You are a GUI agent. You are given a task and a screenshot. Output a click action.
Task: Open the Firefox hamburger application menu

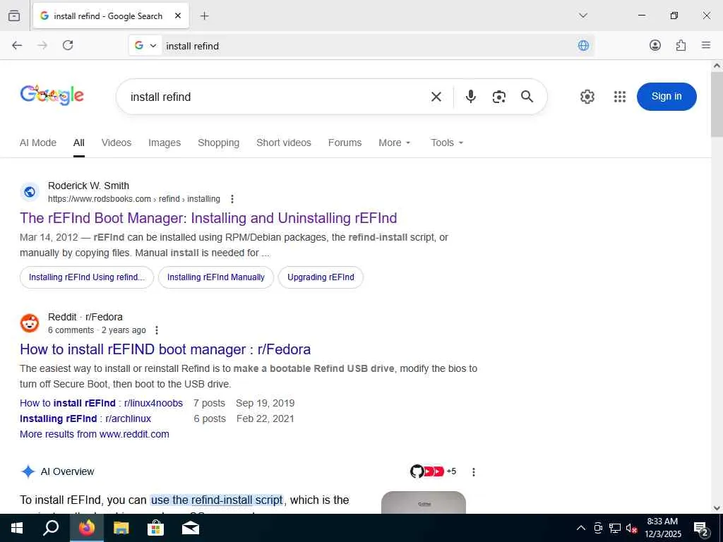click(x=706, y=45)
